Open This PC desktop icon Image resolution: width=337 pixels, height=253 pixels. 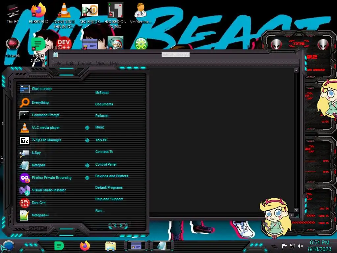click(x=13, y=14)
